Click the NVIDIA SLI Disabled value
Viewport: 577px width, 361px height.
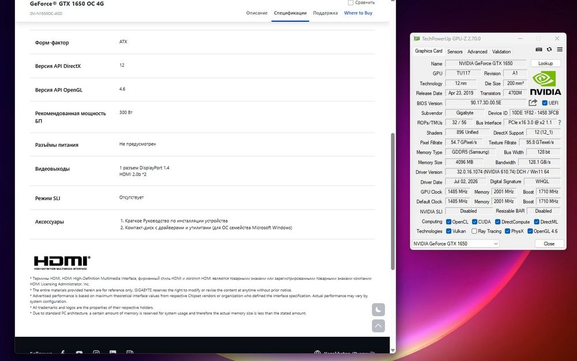(x=469, y=211)
